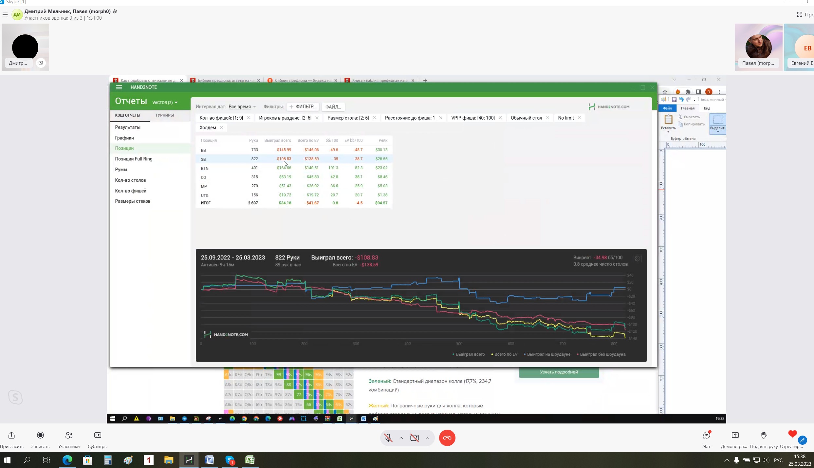This screenshot has height=468, width=814.
Task: Open Excel from Windows taskbar
Action: [x=250, y=460]
